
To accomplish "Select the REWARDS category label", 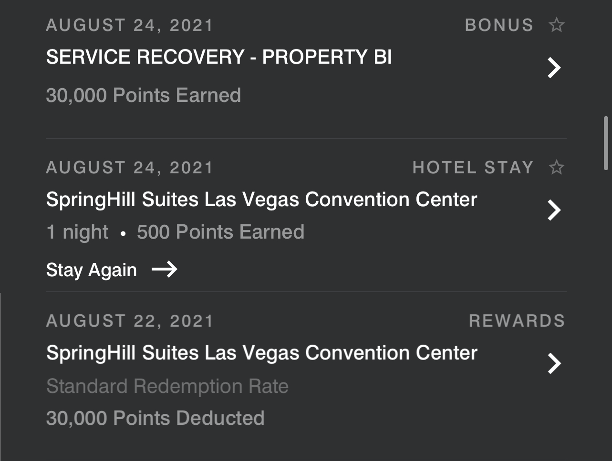I will (517, 321).
